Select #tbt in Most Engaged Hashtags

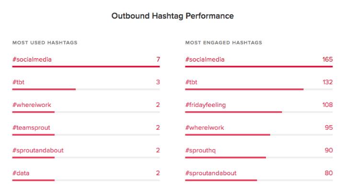pos(192,82)
